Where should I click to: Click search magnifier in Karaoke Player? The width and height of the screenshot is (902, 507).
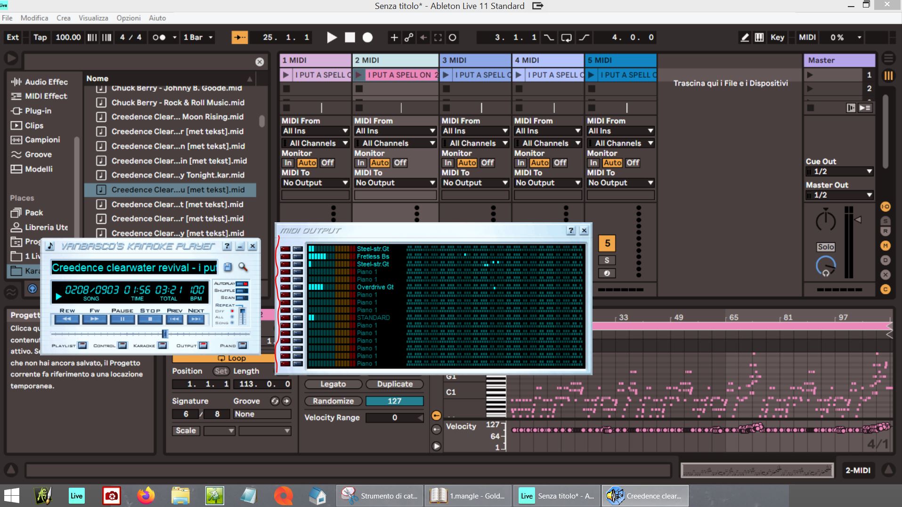[x=243, y=267]
